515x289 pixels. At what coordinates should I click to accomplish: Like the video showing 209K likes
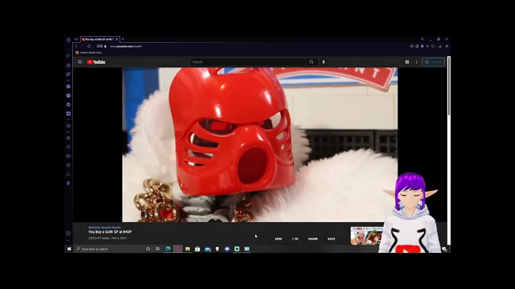point(278,239)
